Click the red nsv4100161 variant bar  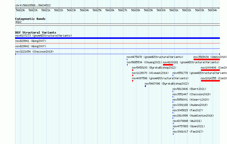click(168, 65)
